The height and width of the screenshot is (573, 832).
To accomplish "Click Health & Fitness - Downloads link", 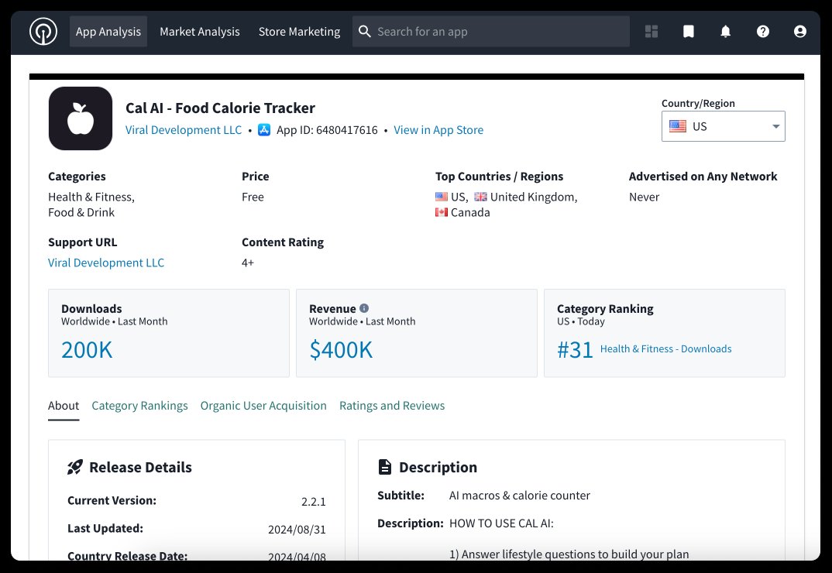I will pos(665,349).
